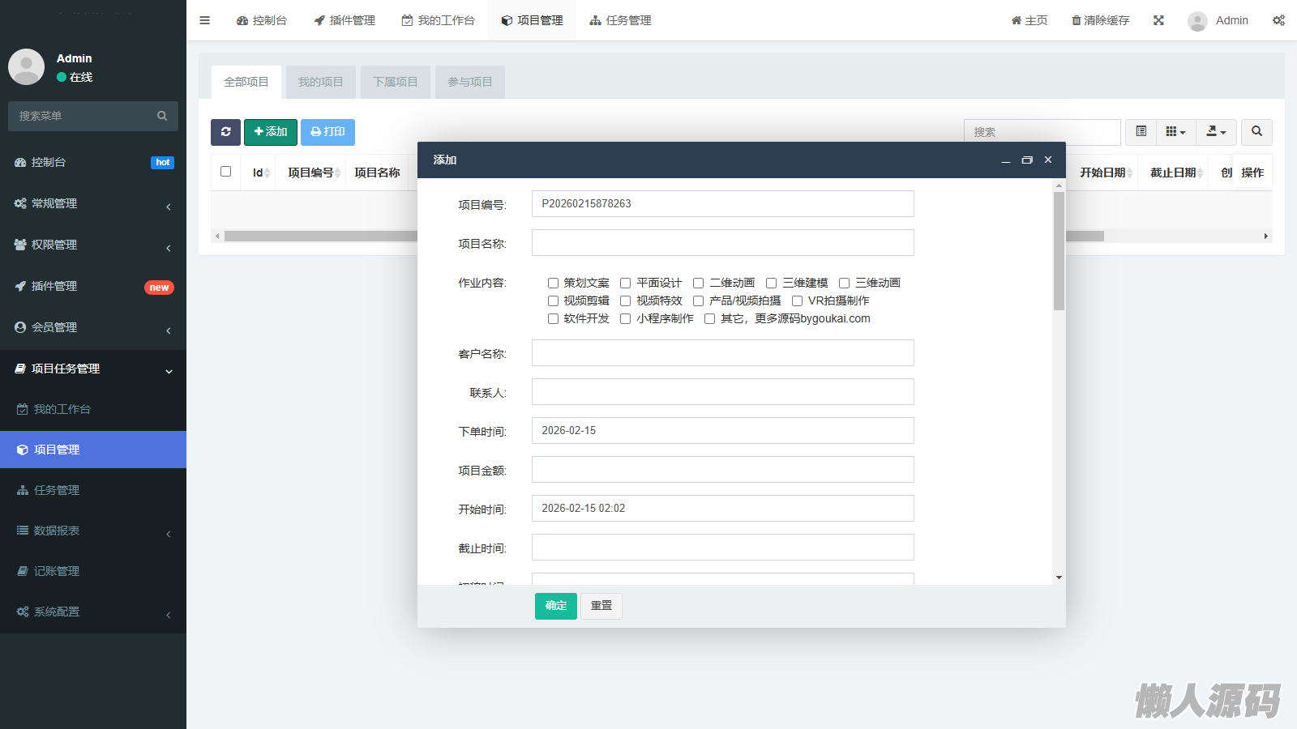Click the fullscreen icon in the top bar
The height and width of the screenshot is (729, 1297).
point(1158,20)
